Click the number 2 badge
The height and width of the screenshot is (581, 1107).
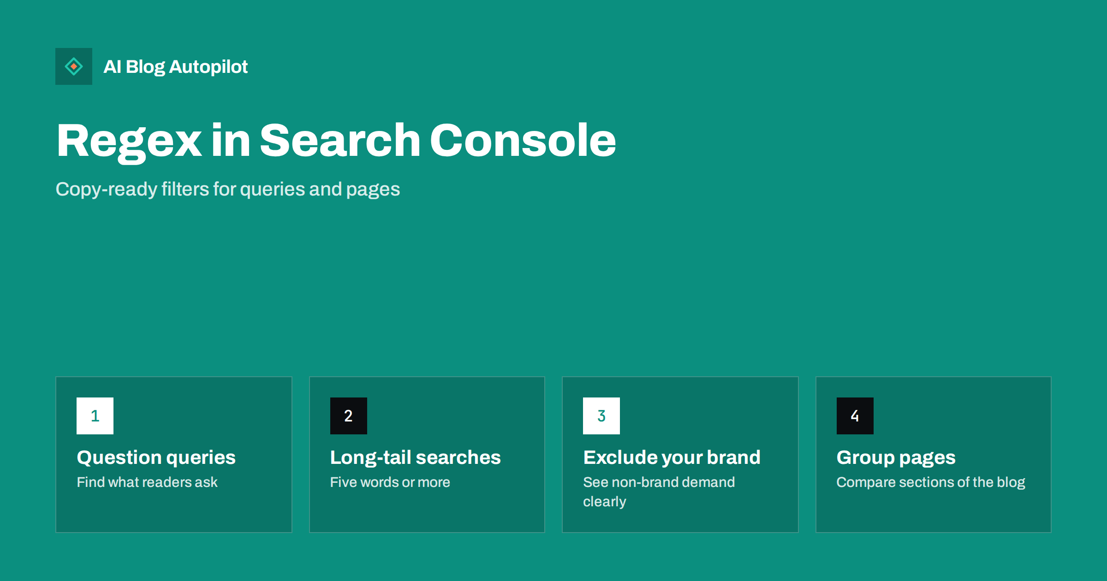pos(349,416)
